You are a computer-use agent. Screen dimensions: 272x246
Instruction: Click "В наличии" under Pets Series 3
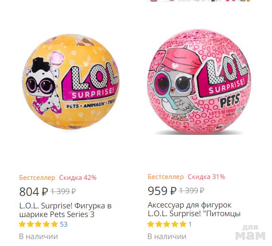coord(38,236)
